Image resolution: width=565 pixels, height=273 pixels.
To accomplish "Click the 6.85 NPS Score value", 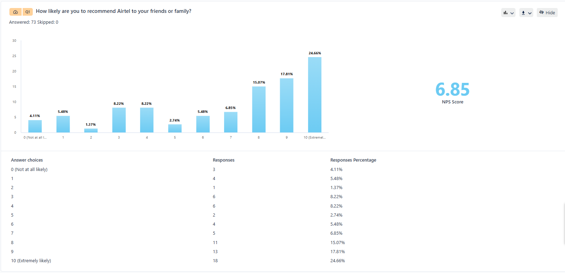I will 452,89.
